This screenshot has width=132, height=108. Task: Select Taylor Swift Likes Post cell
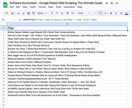coord(67,39)
